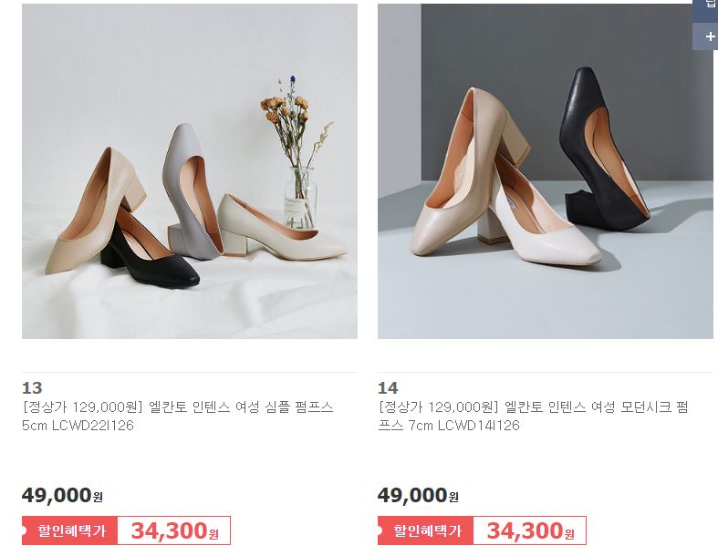This screenshot has height=556, width=718.
Task: Click the 49,000원 price under product 14
Action: point(418,495)
